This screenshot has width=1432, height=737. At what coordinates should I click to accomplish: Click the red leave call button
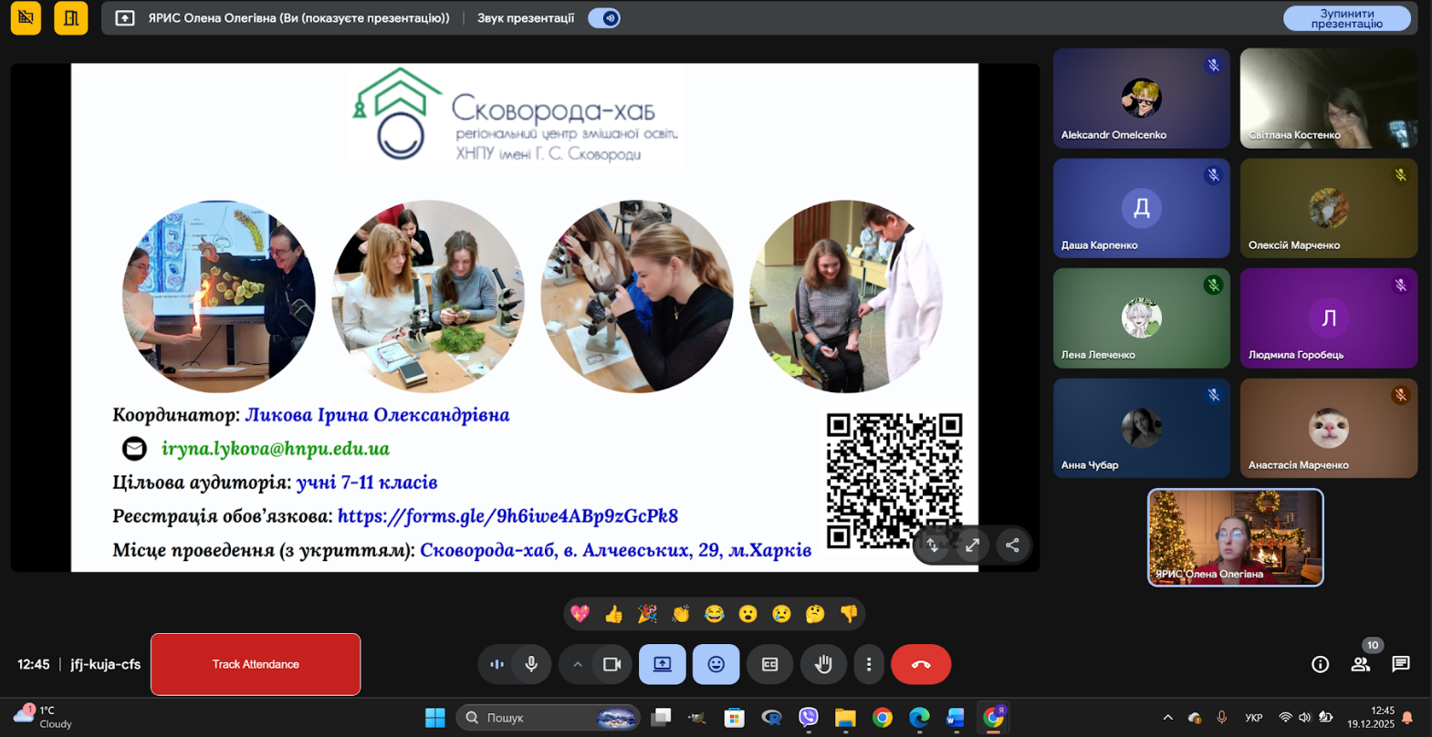click(920, 664)
